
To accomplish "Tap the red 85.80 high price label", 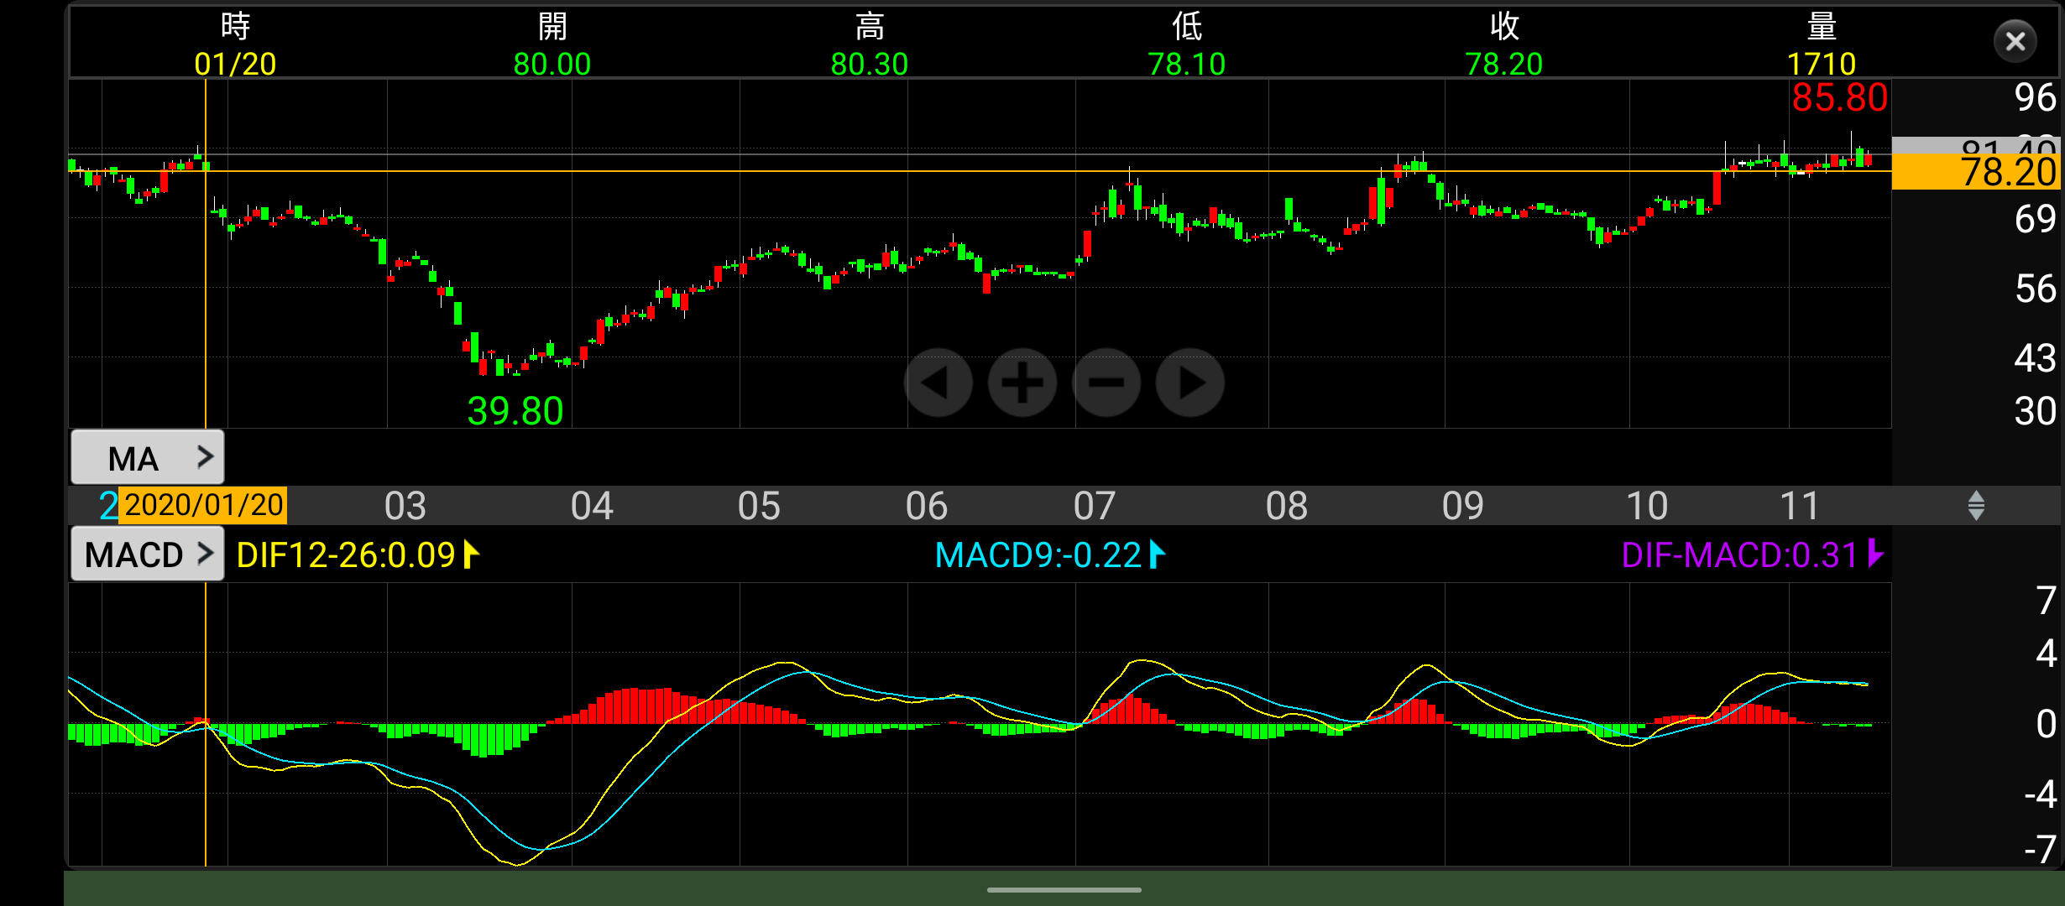I will [1838, 98].
